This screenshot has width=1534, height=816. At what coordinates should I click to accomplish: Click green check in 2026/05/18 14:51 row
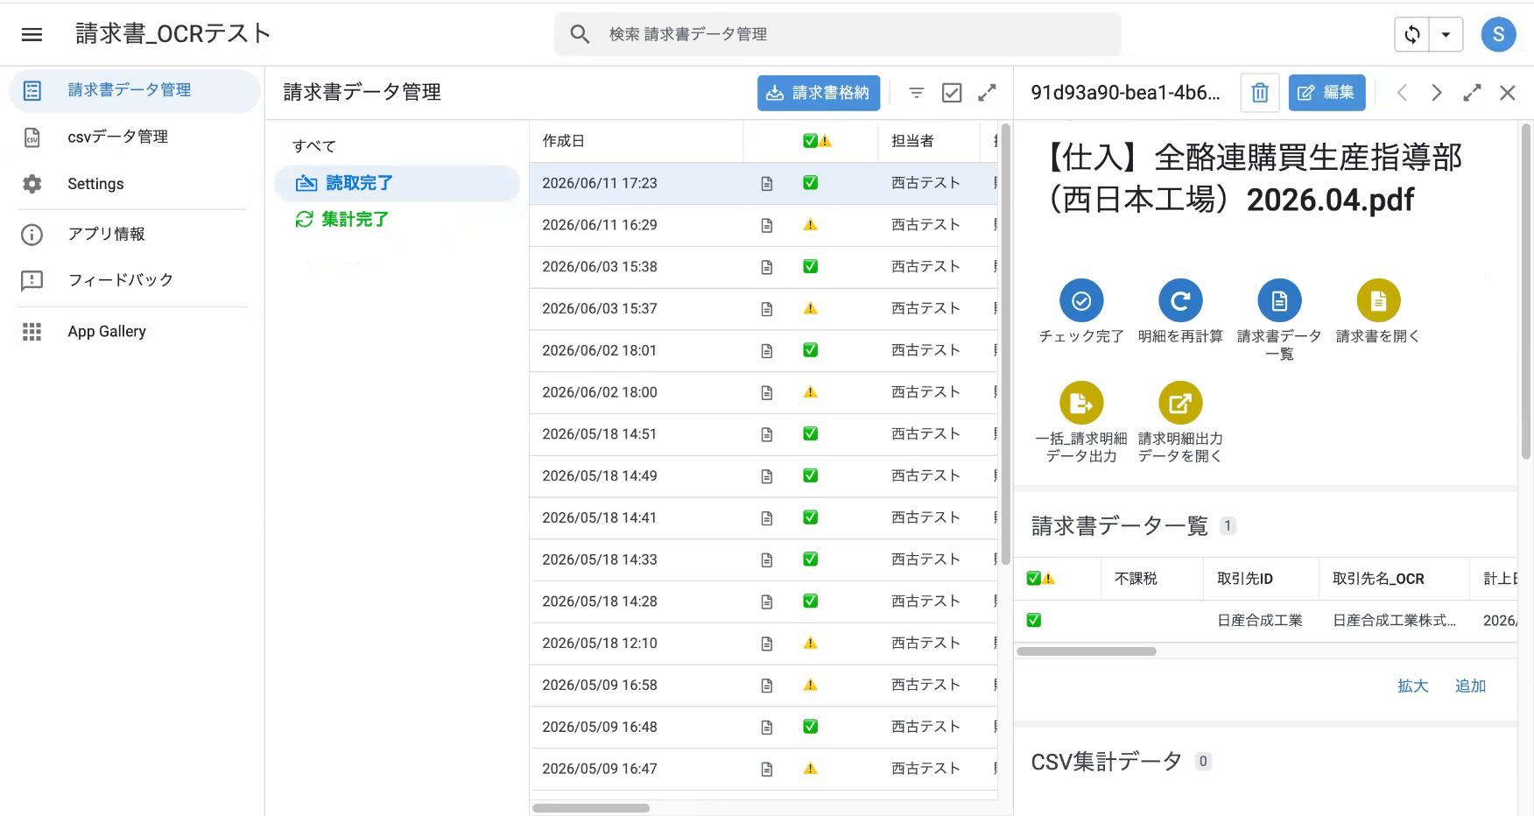click(811, 433)
